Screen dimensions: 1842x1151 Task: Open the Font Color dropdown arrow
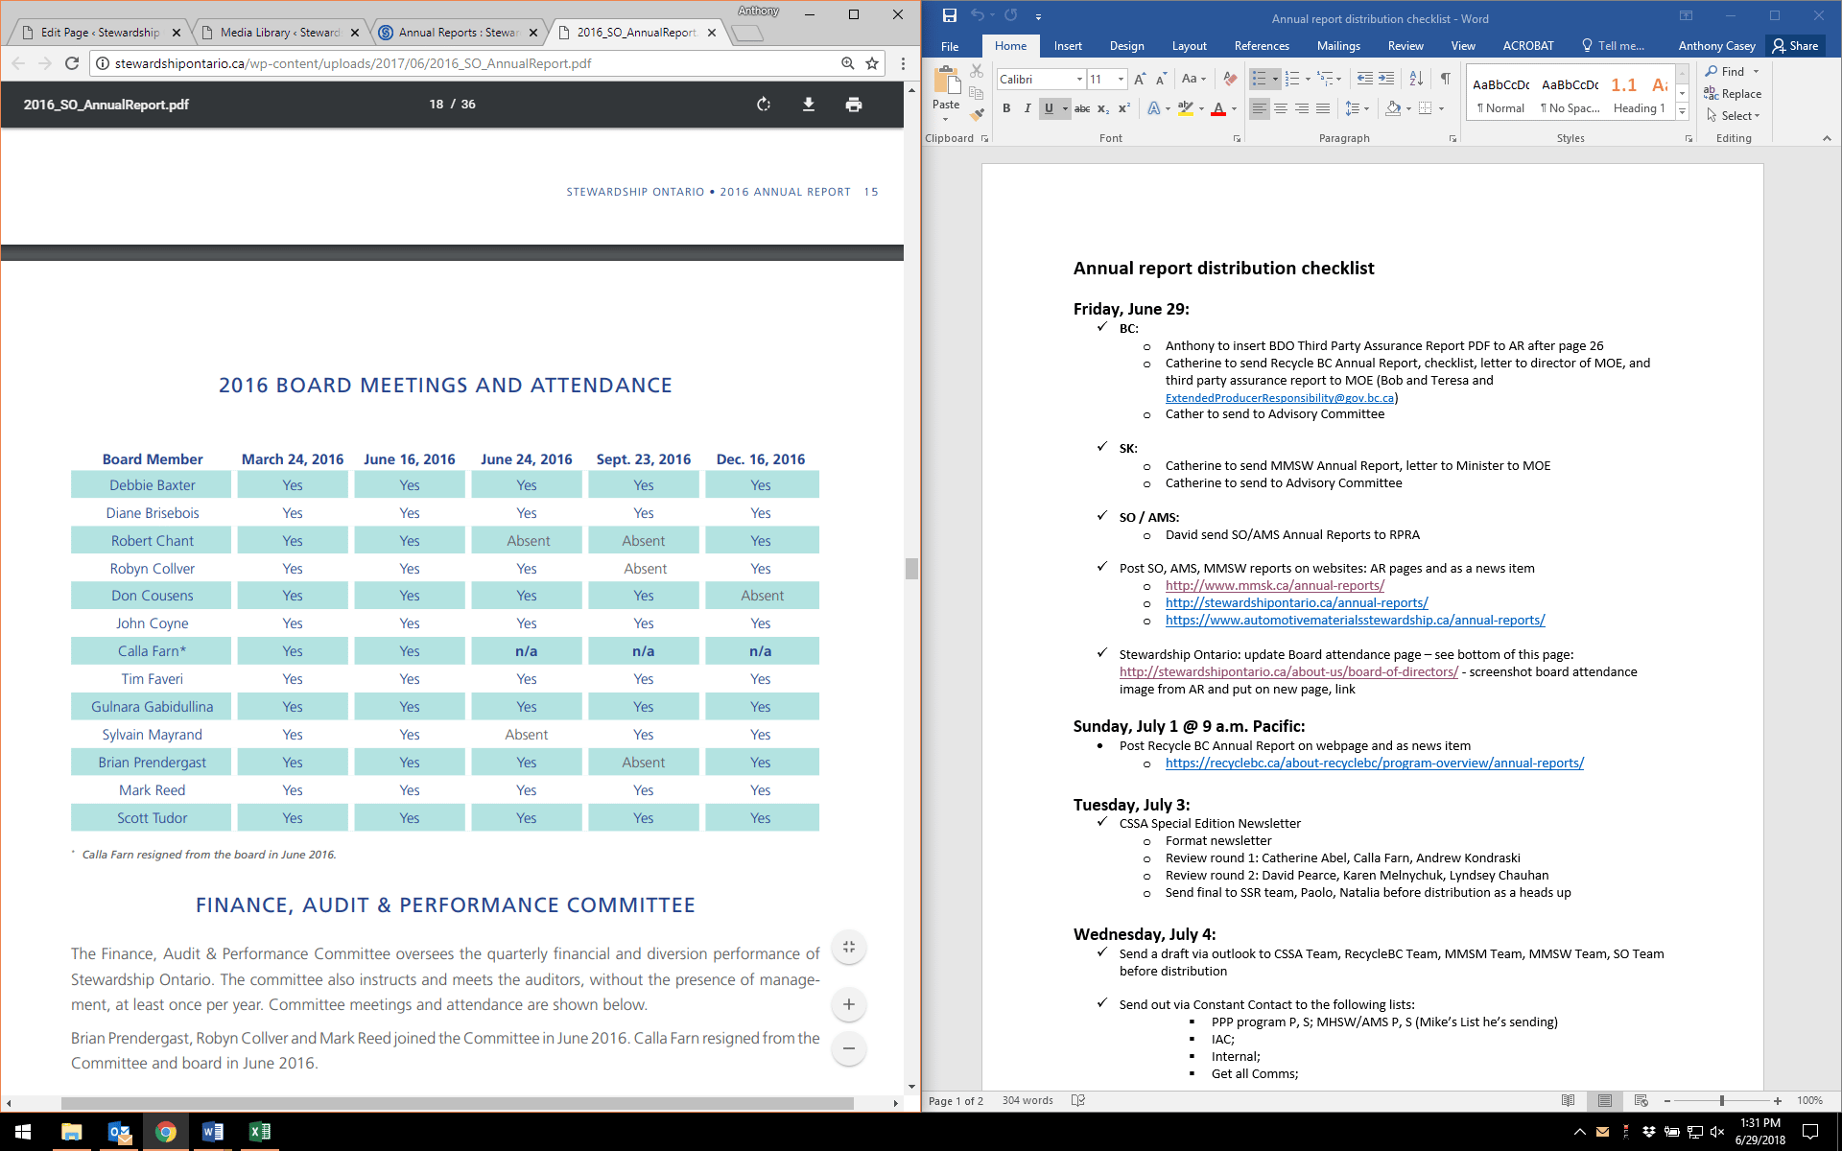coord(1234,108)
